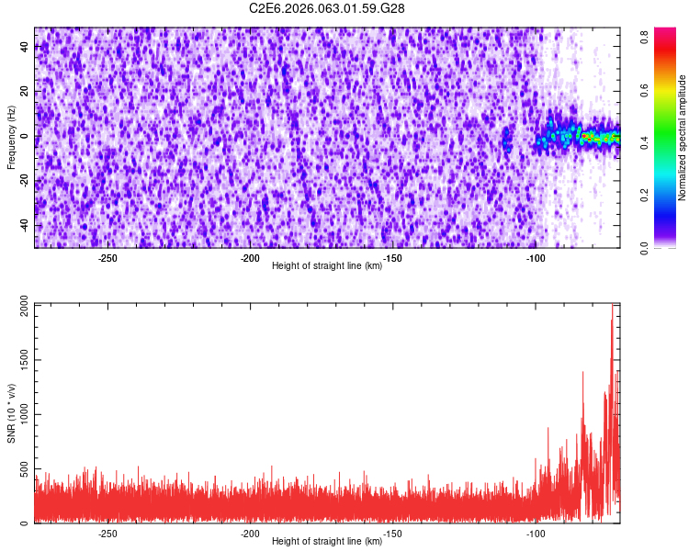Click the 1000 tick on the SNR axis
The height and width of the screenshot is (551, 689).
click(x=20, y=416)
